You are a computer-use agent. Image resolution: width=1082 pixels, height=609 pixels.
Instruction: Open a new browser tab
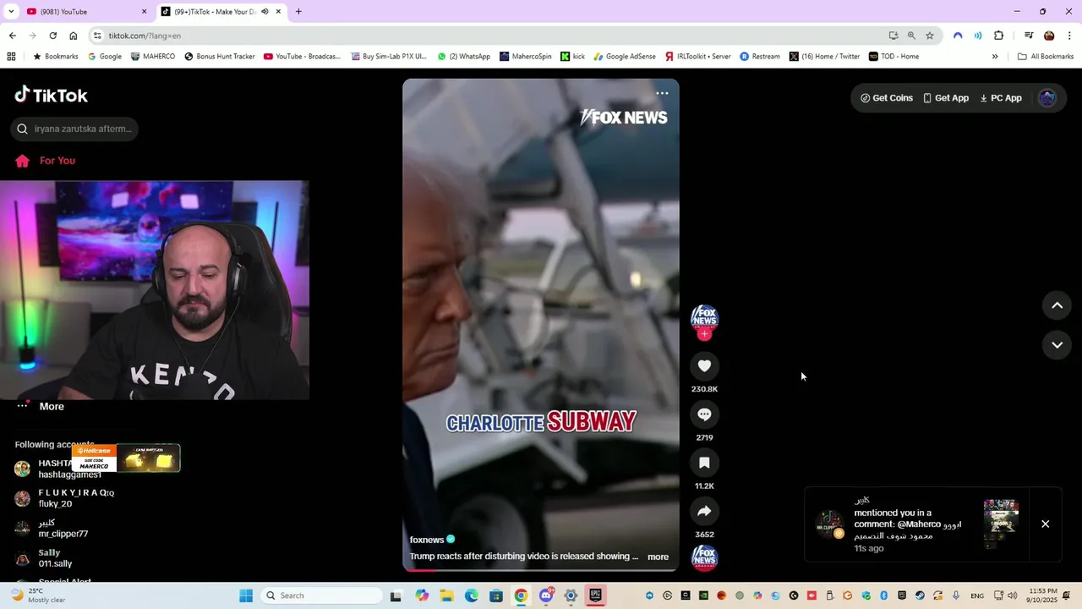point(298,12)
